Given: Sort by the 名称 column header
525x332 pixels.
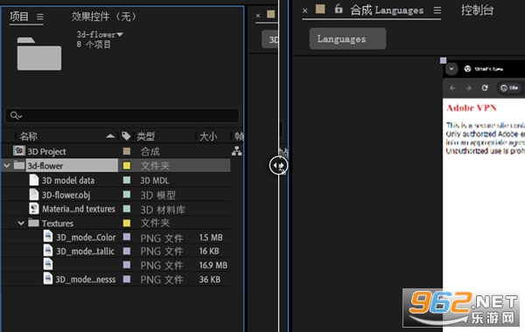Looking at the screenshot, I should pyautogui.click(x=29, y=136).
